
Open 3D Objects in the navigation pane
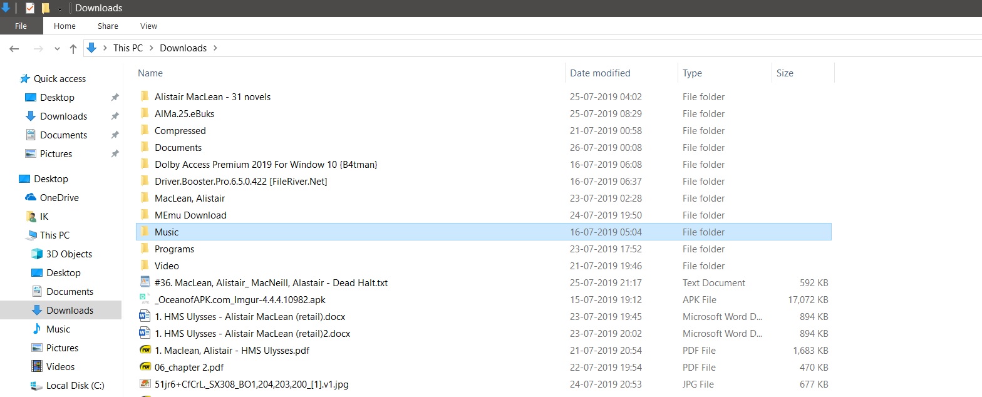(x=69, y=254)
